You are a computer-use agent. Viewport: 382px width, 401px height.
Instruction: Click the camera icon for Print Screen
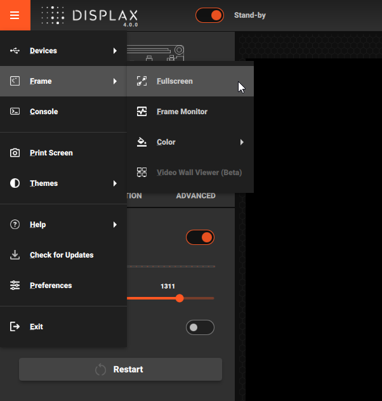pyautogui.click(x=15, y=153)
